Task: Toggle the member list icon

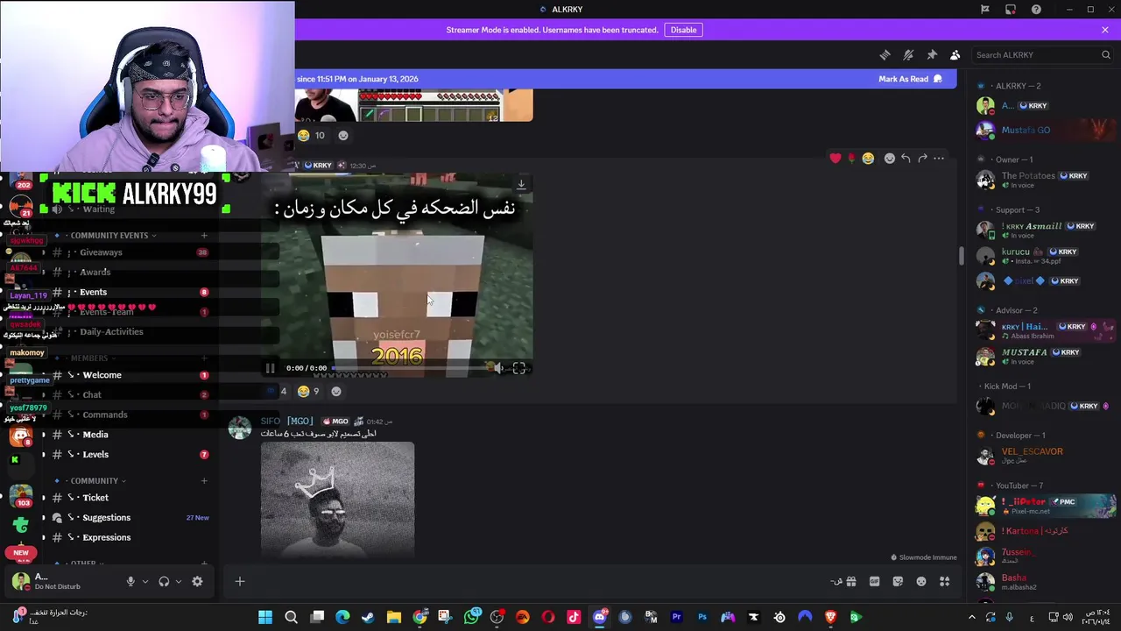Action: tap(955, 54)
